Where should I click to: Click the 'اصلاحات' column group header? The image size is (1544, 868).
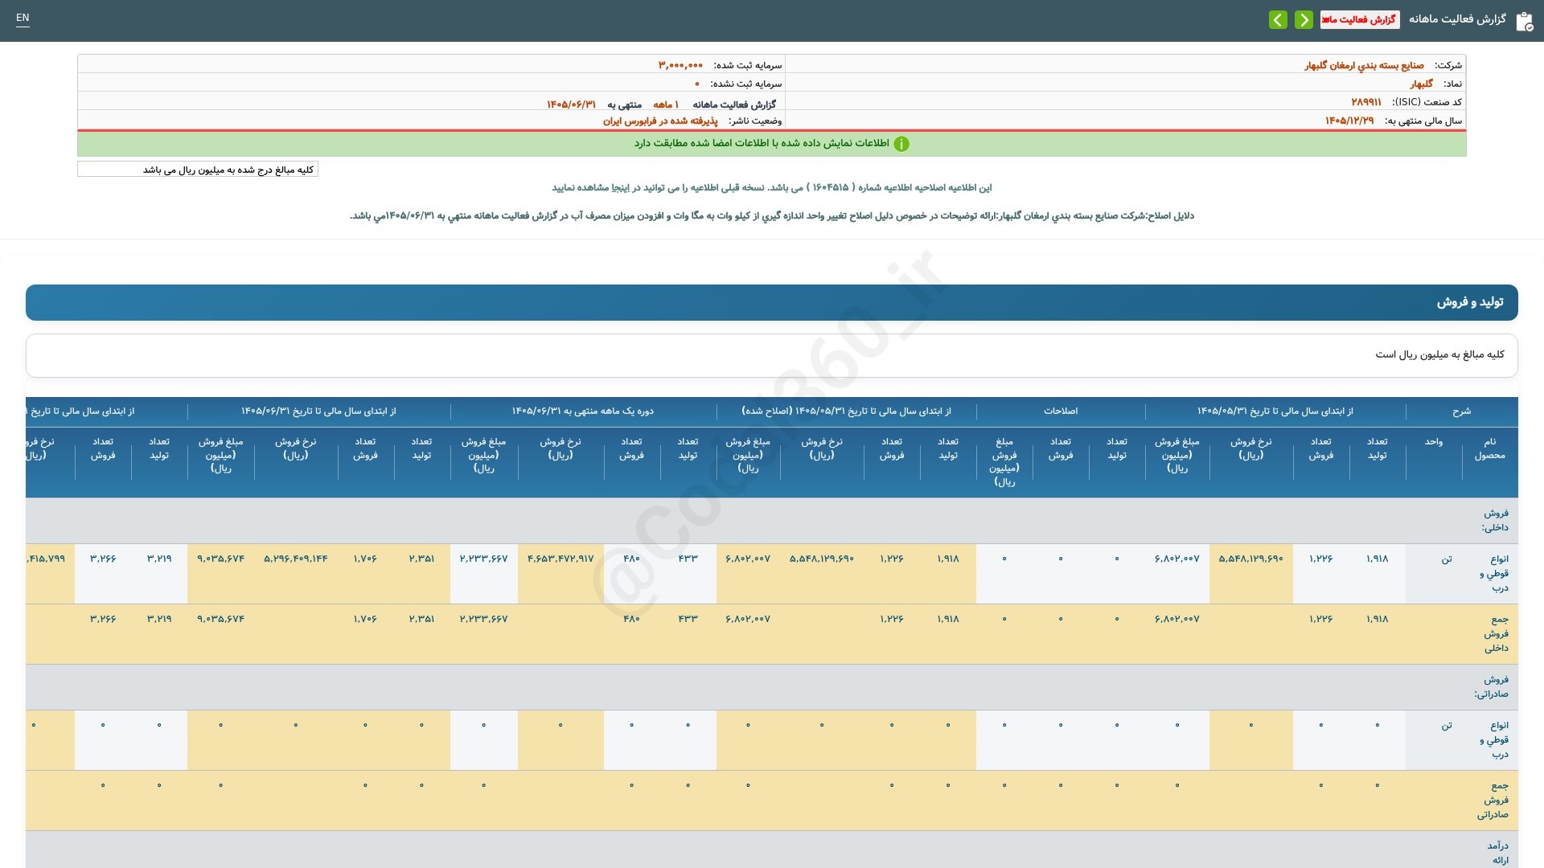point(1061,411)
